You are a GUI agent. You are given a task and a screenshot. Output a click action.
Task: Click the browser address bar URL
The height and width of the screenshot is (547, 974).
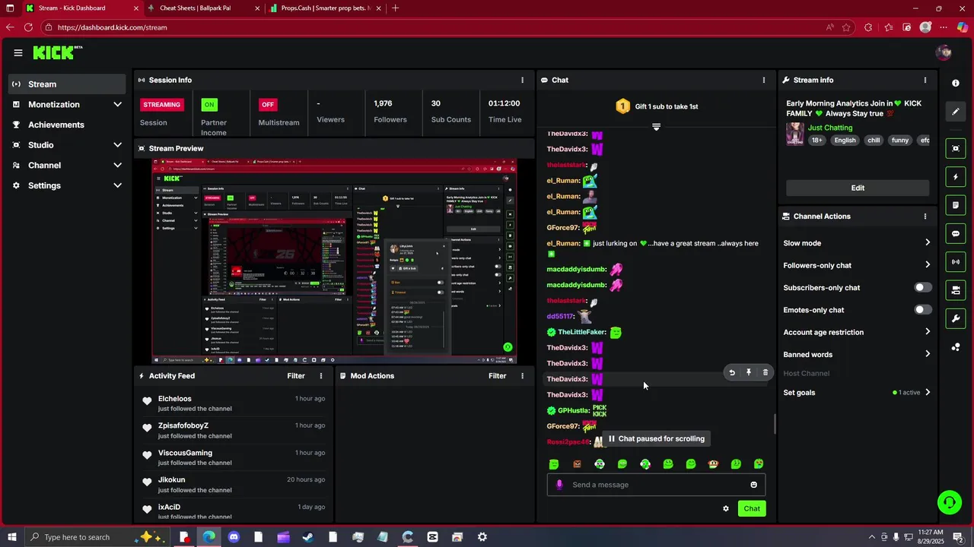click(x=112, y=27)
